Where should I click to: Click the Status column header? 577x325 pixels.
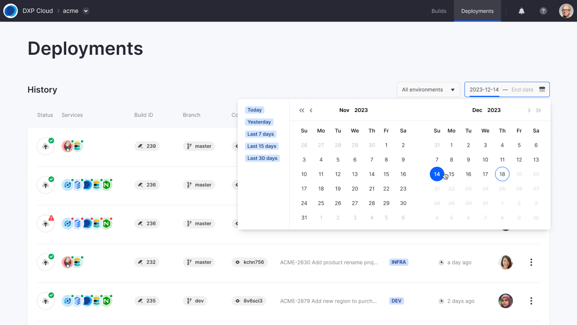pyautogui.click(x=45, y=115)
